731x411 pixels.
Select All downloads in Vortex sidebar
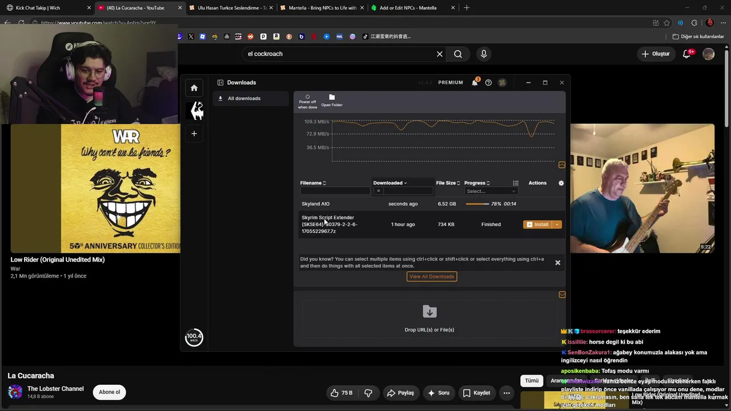[251, 99]
